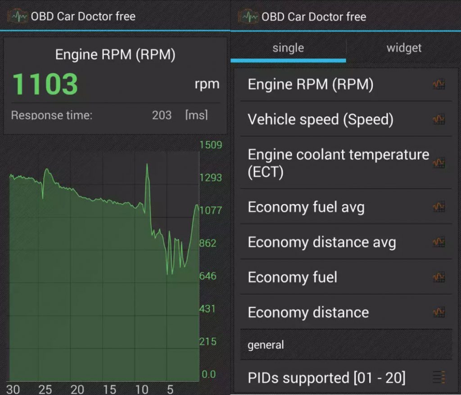Tap the 1103 rpm reading
461x395 pixels.
pyautogui.click(x=45, y=84)
